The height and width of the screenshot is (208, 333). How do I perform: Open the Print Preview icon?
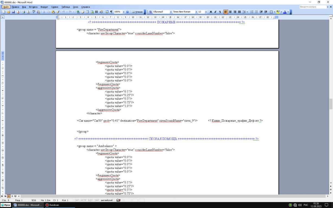[x=28, y=12]
